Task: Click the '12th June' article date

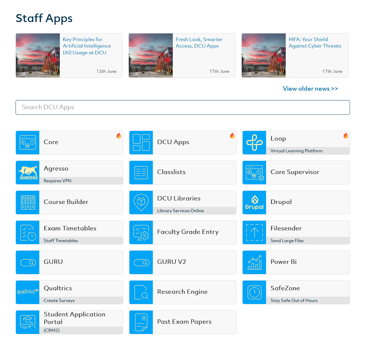Action: tap(106, 71)
